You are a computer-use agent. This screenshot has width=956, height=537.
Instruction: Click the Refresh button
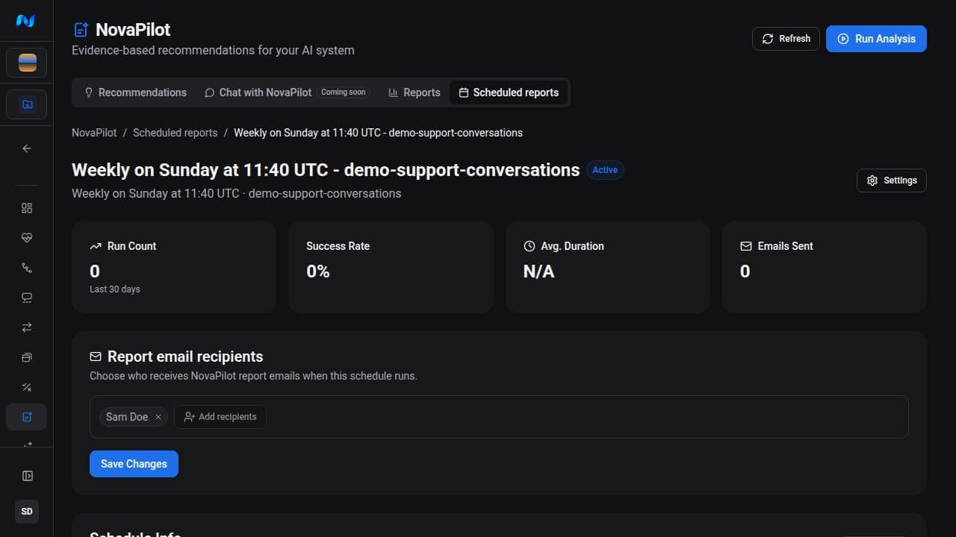coord(786,39)
